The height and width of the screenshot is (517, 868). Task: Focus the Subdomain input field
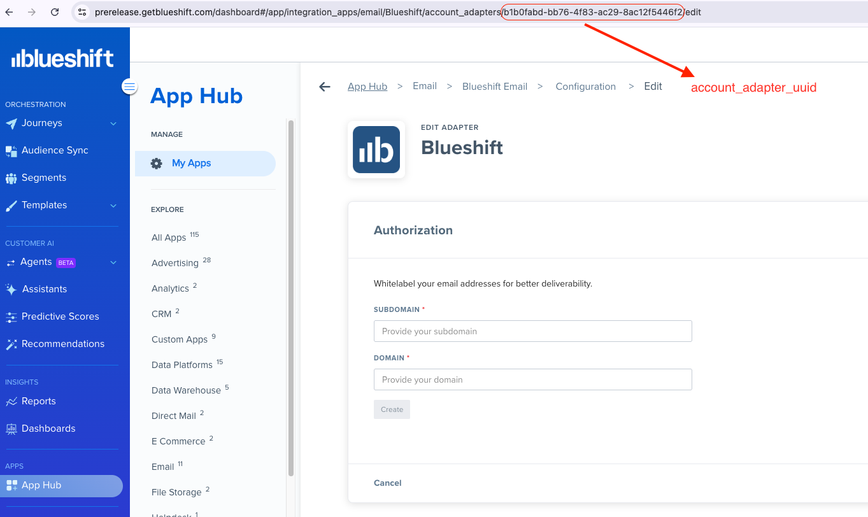point(533,331)
